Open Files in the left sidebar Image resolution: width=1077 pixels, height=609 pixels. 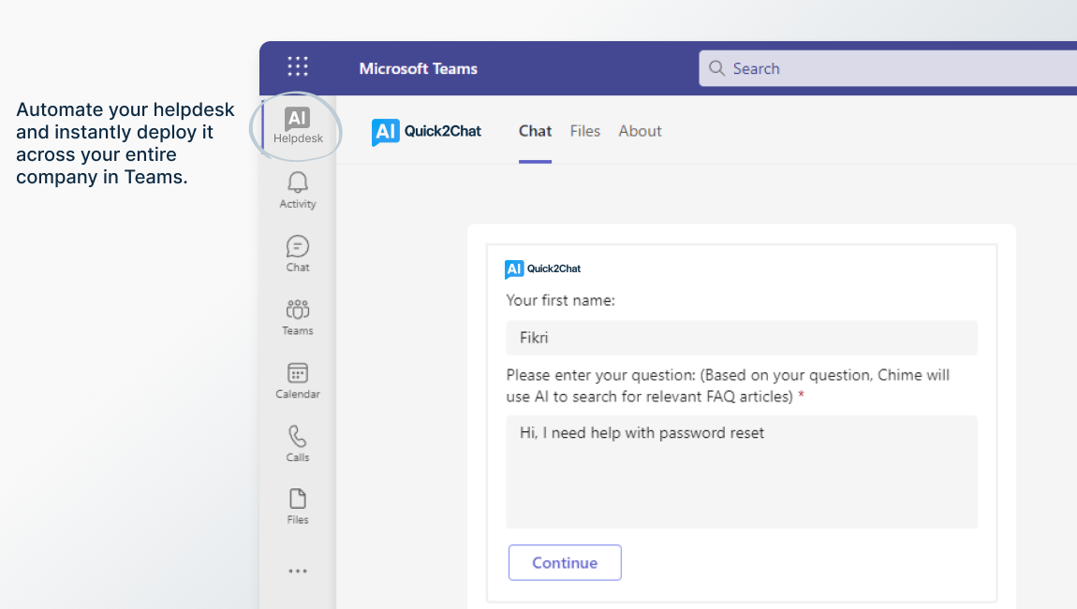coord(298,505)
